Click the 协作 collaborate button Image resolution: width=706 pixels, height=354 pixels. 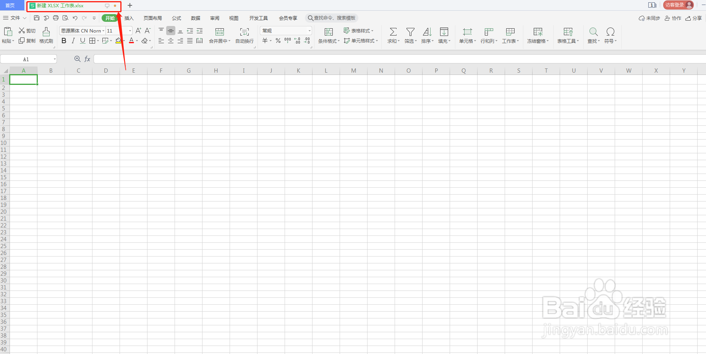click(673, 18)
